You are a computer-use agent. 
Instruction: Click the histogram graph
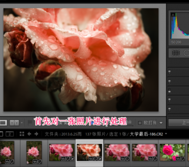tap(180, 26)
